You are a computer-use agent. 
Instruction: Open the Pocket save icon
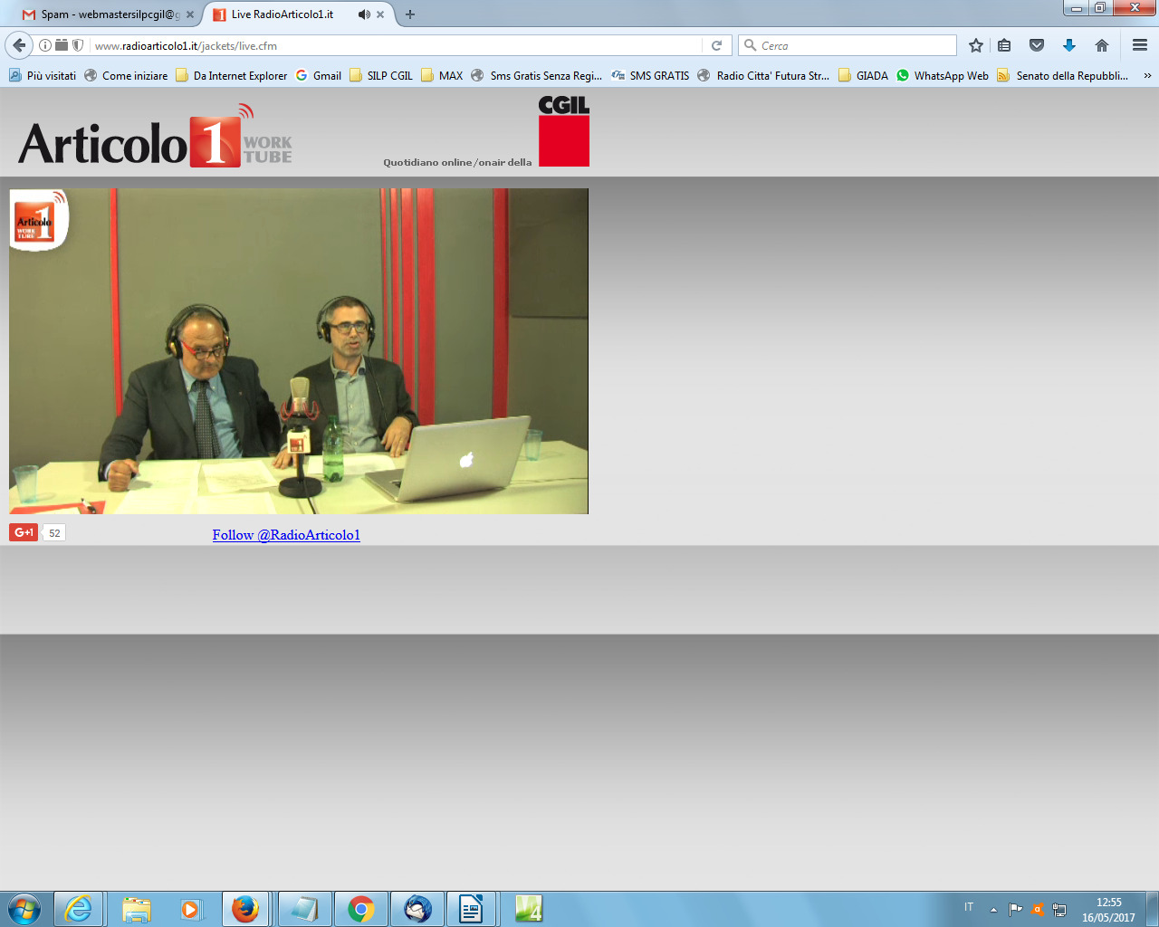click(1037, 45)
